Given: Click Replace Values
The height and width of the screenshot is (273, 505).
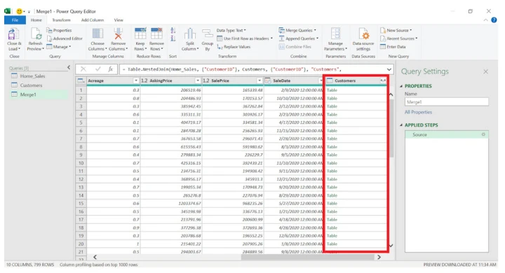Looking at the screenshot, I should pyautogui.click(x=234, y=47).
